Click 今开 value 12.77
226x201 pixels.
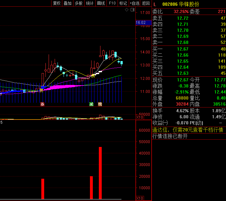220,80
